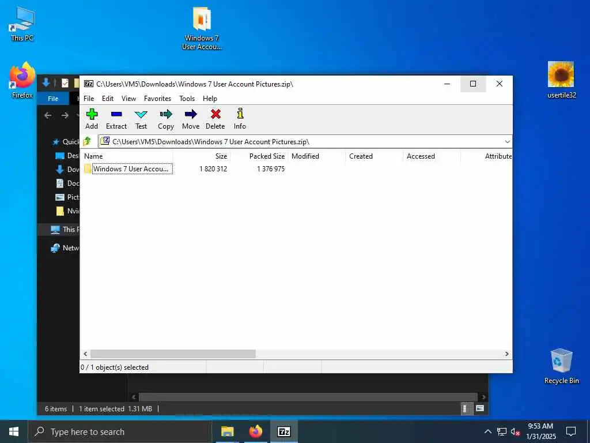
Task: Show hidden system tray icons
Action: [x=487, y=431]
